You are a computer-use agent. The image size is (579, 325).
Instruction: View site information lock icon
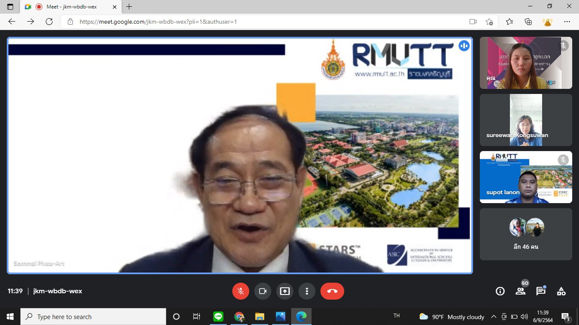click(x=70, y=22)
